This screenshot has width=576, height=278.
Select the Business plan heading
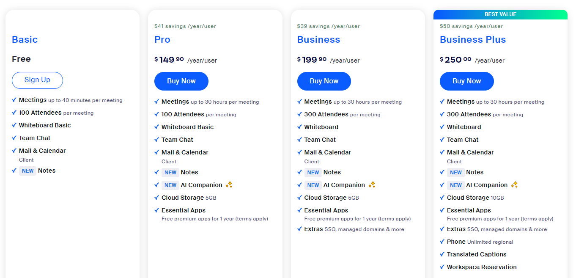[x=318, y=40]
